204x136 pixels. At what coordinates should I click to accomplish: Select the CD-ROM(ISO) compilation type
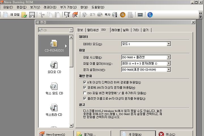pyautogui.click(x=54, y=46)
